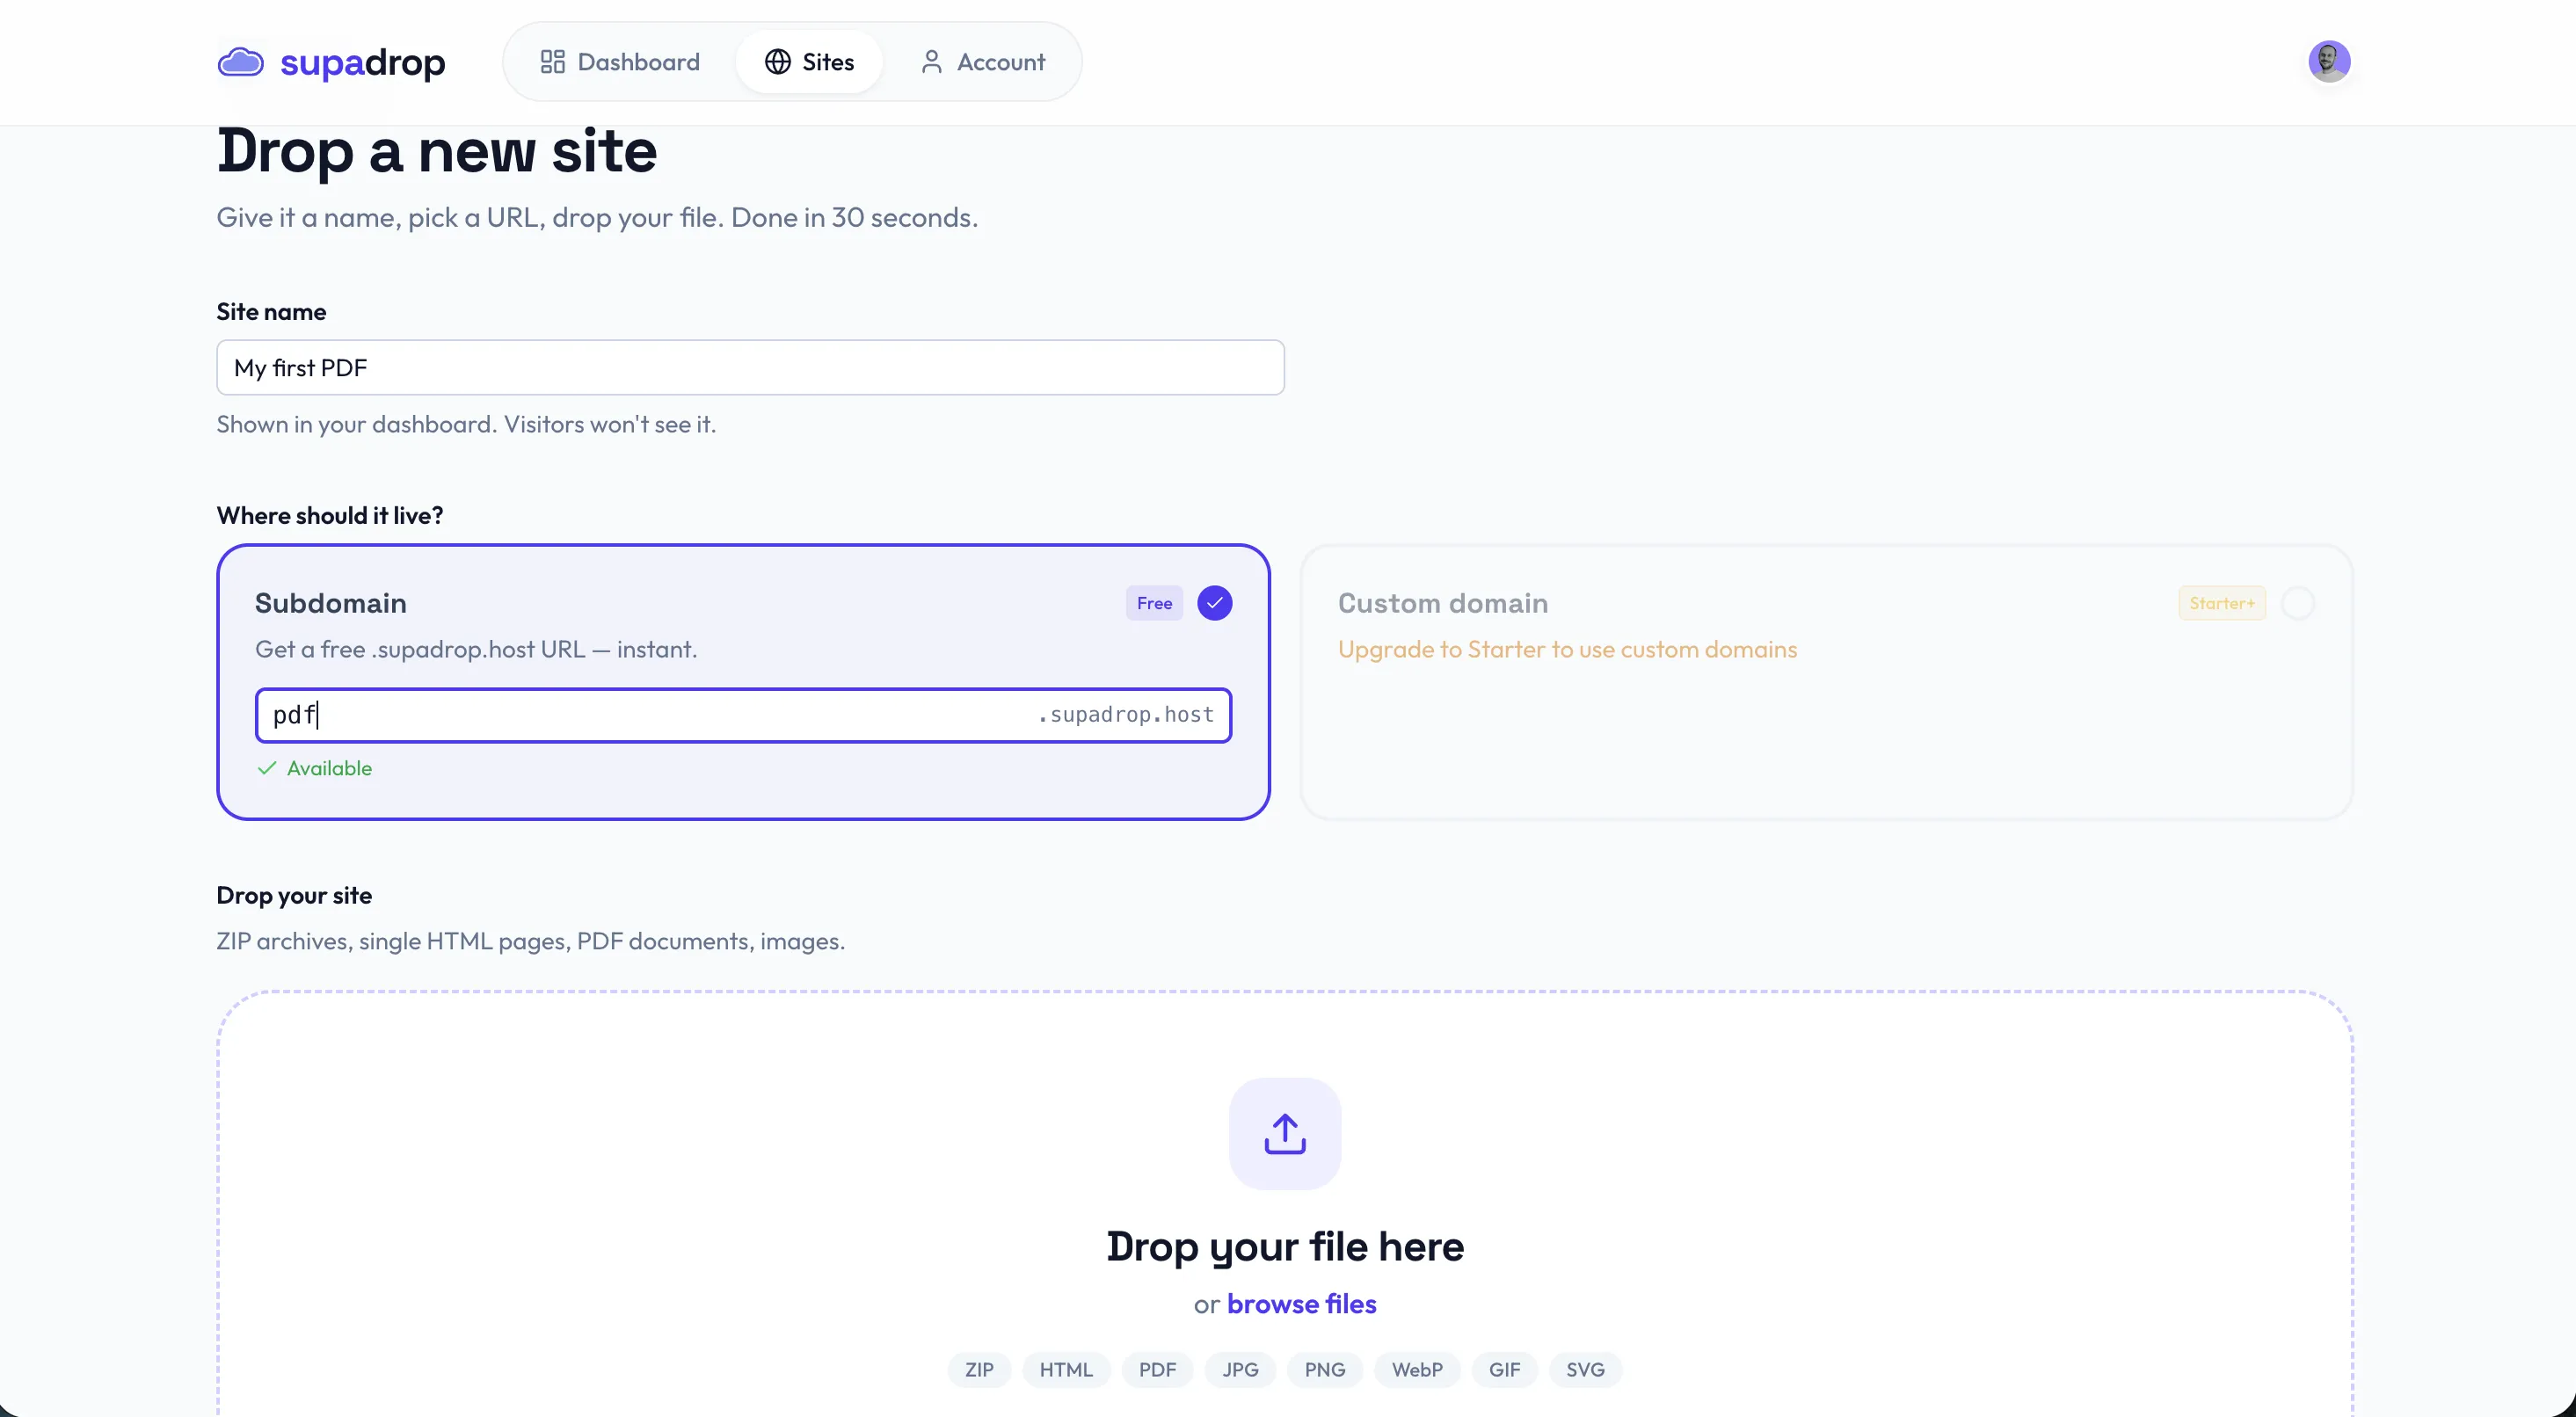
Task: Click the Sites globe icon
Action: click(x=778, y=62)
